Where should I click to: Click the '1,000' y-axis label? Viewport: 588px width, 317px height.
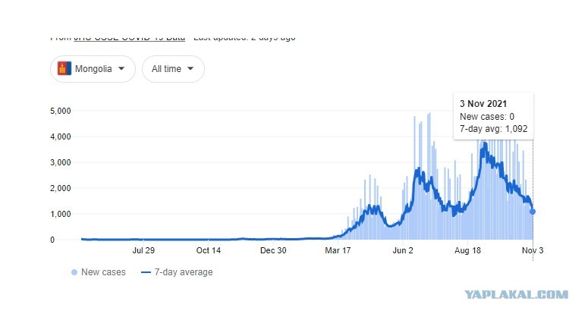point(61,214)
